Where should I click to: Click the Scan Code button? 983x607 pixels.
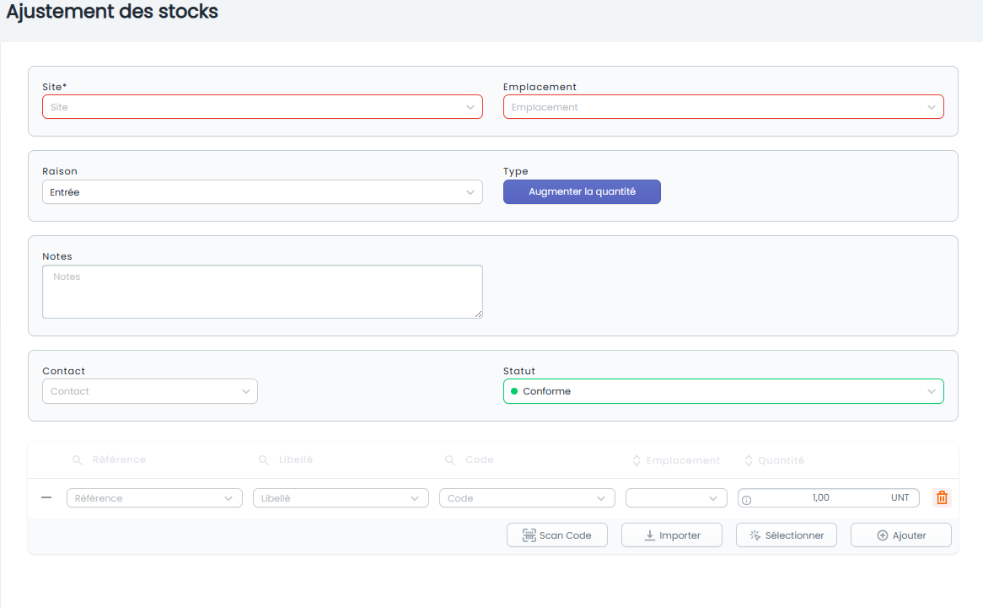click(556, 535)
